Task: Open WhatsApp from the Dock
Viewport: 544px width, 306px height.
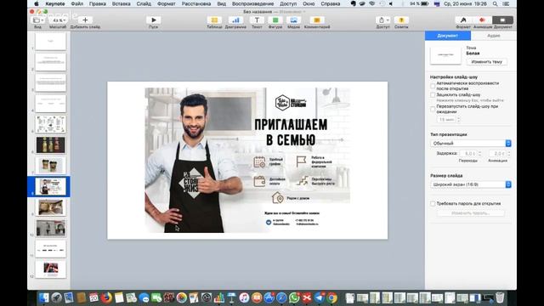Action: [x=294, y=297]
